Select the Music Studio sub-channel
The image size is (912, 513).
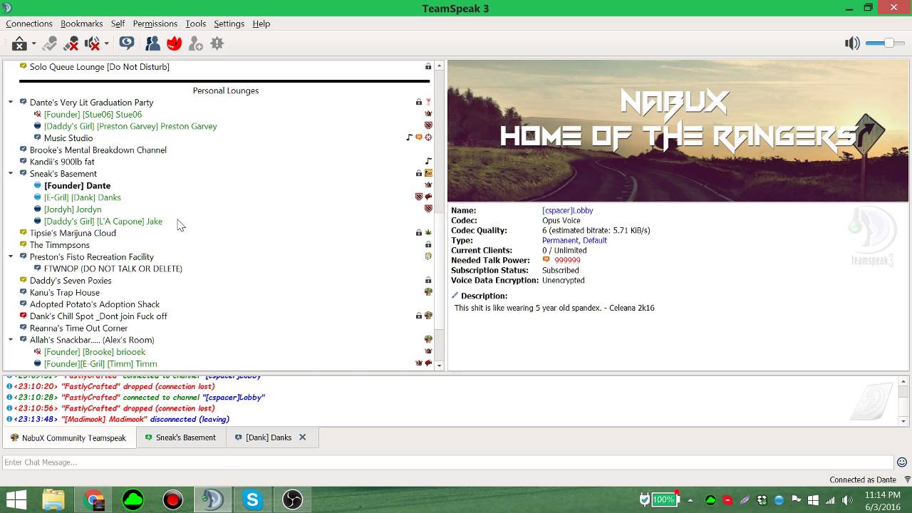(x=68, y=138)
